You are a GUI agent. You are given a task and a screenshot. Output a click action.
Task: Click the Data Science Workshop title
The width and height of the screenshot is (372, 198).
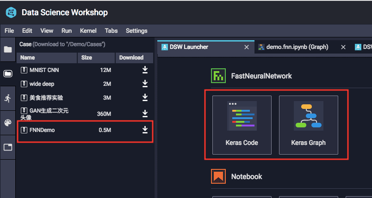pos(64,12)
